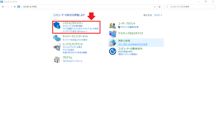Open the コンピューターの簡単操作 icon

tap(113, 51)
